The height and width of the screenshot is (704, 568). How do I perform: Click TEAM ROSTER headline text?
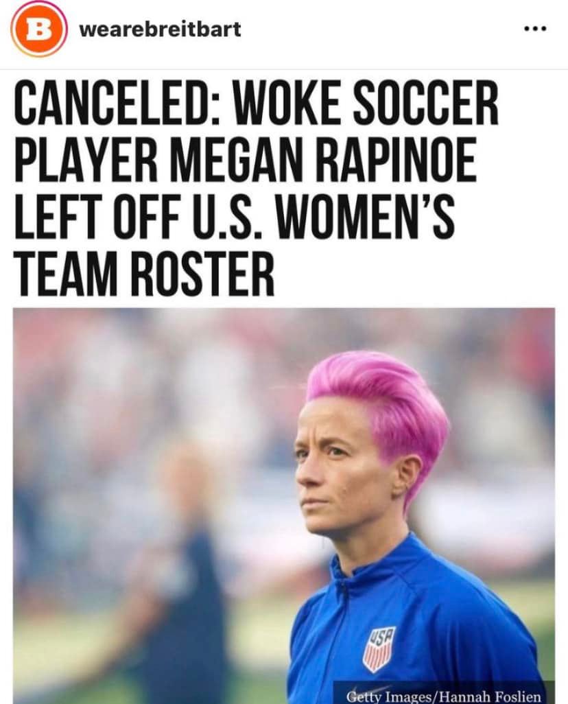[144, 273]
